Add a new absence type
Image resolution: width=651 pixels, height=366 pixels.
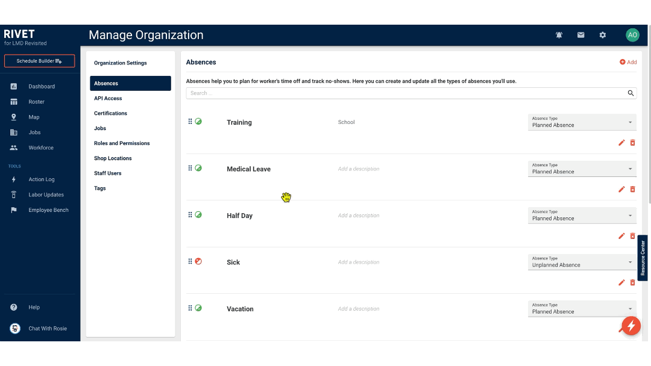click(628, 62)
